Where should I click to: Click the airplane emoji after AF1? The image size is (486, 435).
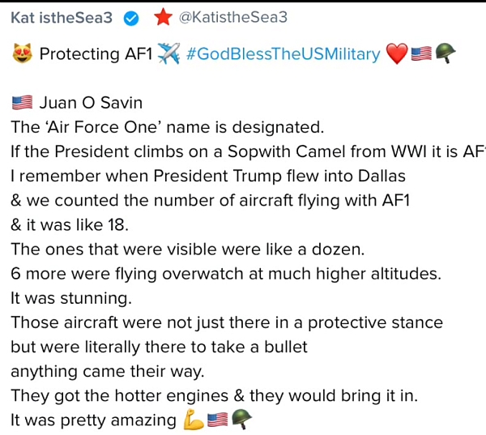[168, 54]
